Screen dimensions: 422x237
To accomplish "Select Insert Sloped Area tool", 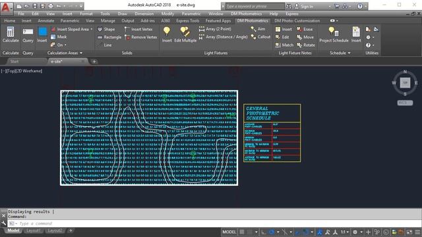I will point(70,29).
